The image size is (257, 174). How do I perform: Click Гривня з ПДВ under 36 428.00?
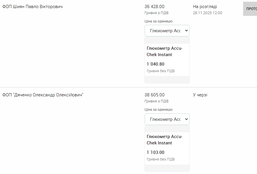point(156,13)
